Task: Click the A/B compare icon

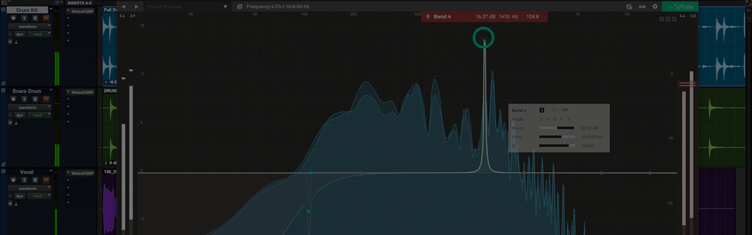Action: tap(642, 7)
